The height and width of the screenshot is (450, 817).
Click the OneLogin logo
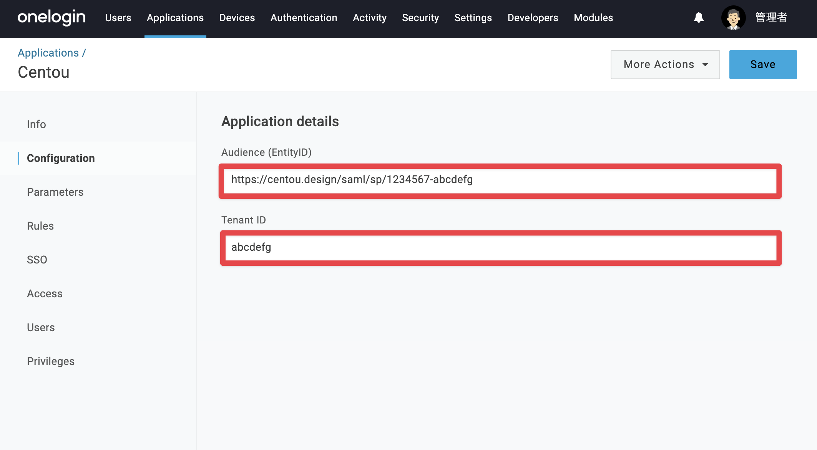tap(51, 18)
